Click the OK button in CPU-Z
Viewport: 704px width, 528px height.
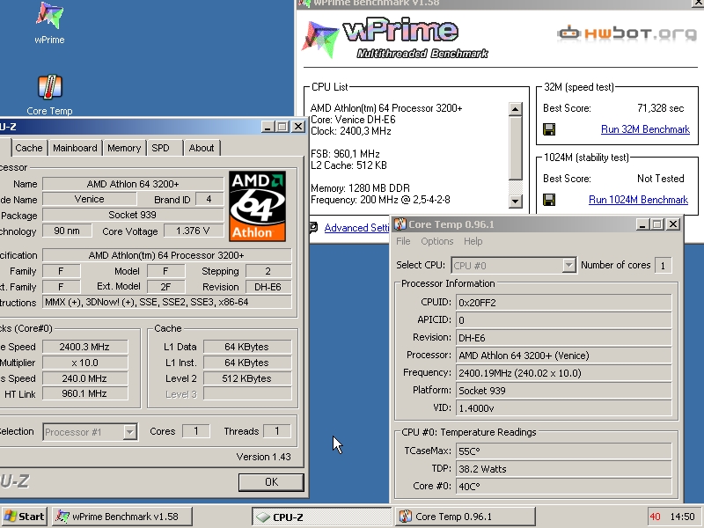tap(271, 481)
